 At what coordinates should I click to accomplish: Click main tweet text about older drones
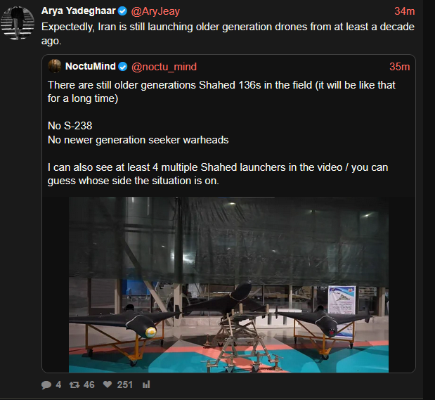tap(228, 34)
